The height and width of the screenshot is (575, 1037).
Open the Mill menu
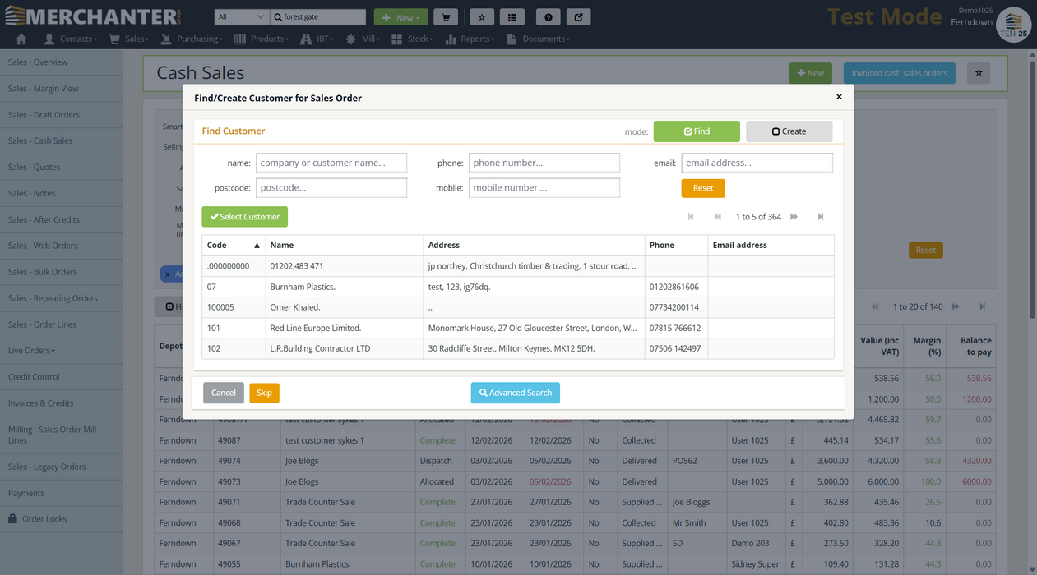click(363, 39)
